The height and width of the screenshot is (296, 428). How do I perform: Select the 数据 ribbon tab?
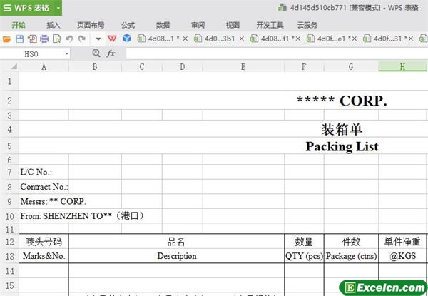pos(163,26)
